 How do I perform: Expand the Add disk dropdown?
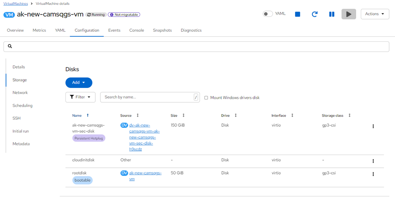pos(79,82)
